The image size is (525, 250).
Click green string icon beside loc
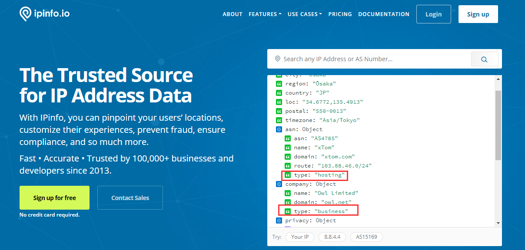(279, 102)
